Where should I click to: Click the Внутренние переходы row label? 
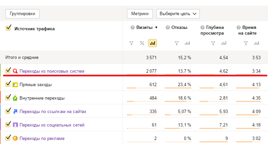[42, 98]
